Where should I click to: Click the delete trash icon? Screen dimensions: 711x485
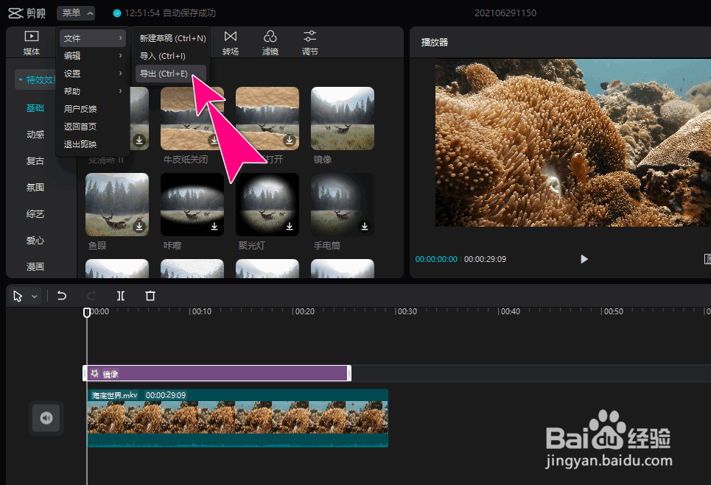point(150,296)
